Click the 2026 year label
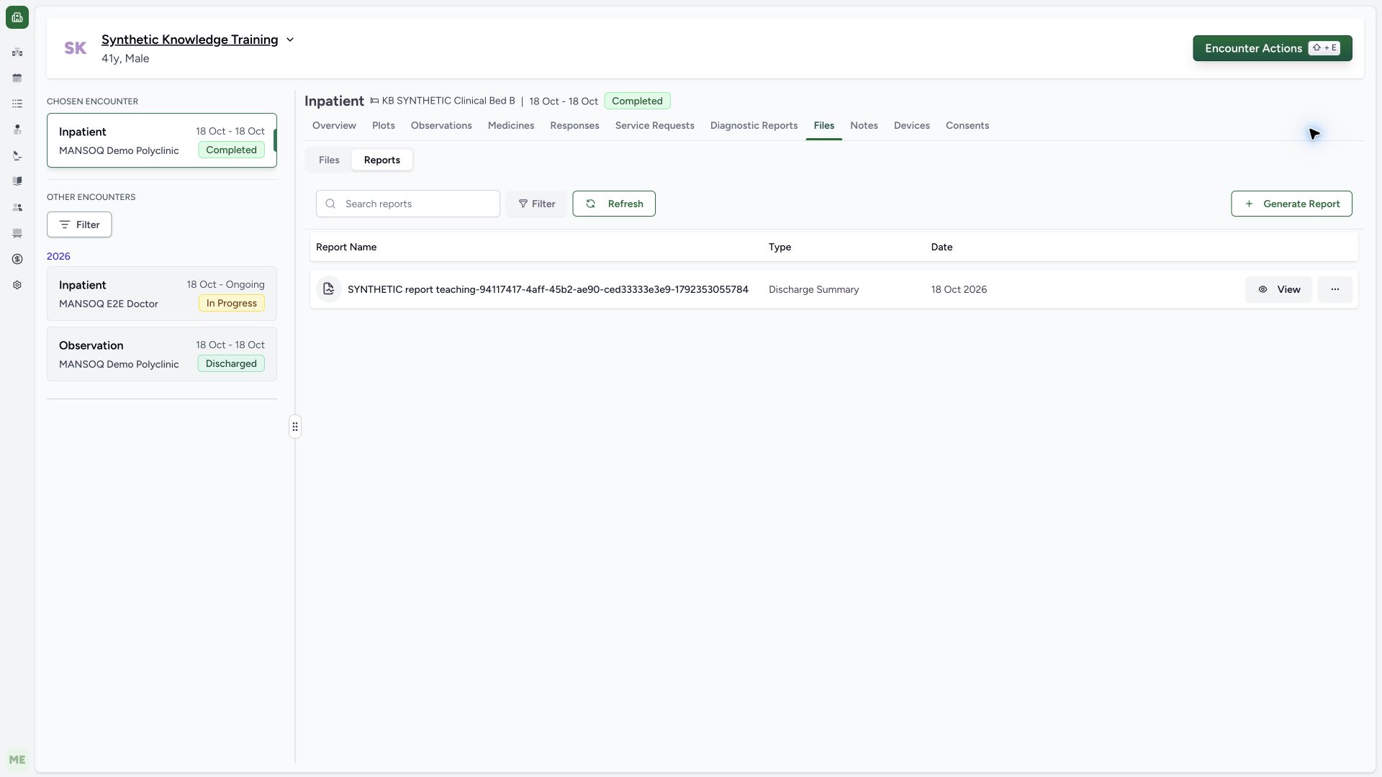This screenshot has width=1382, height=777. (x=58, y=256)
